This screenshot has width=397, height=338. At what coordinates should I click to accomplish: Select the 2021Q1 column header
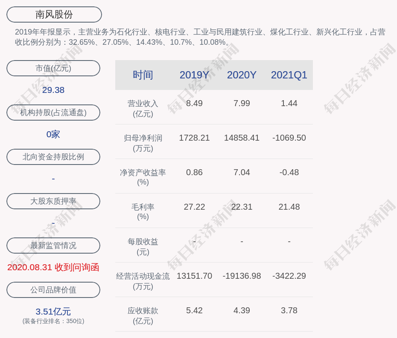(289, 75)
